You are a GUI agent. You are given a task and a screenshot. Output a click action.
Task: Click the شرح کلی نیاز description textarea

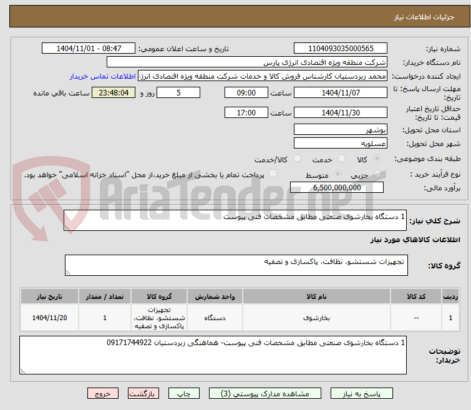[x=235, y=220]
